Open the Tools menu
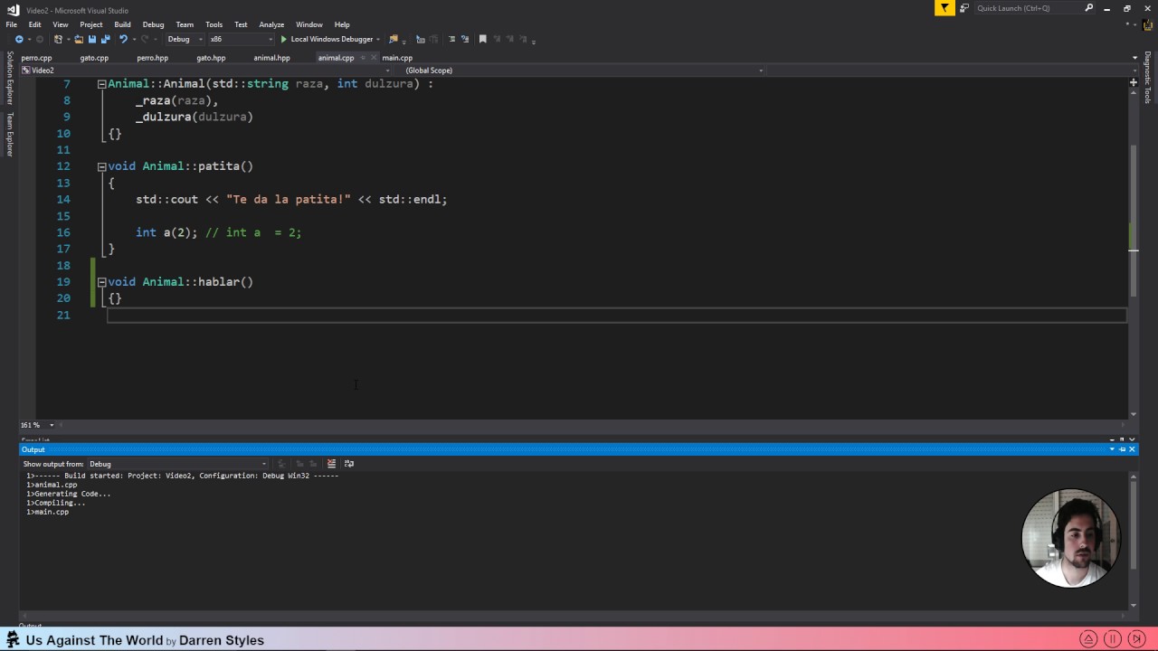Image resolution: width=1158 pixels, height=651 pixels. tap(214, 24)
